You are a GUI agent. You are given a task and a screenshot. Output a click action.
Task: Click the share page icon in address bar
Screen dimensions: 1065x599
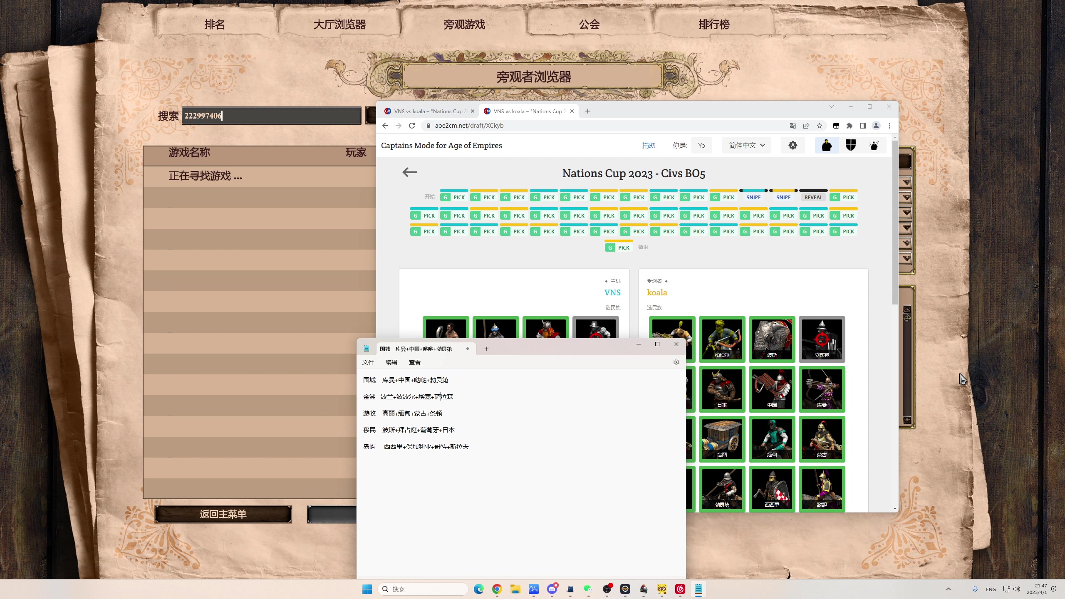(806, 126)
